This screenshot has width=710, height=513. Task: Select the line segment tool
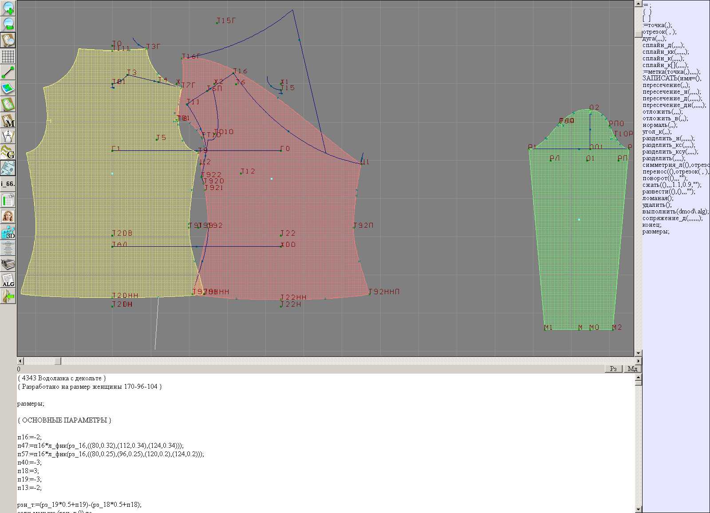click(x=8, y=72)
